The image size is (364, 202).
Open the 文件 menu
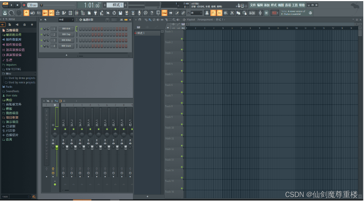[x=253, y=5]
